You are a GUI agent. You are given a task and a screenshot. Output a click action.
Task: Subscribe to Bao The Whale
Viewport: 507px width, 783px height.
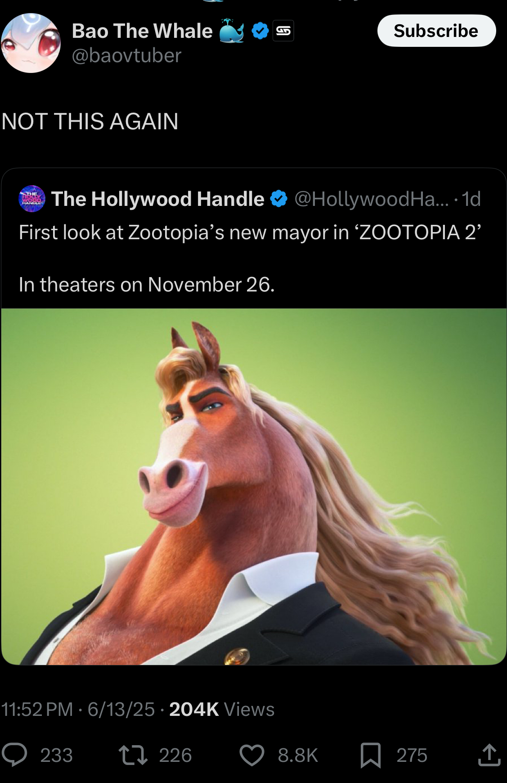click(x=436, y=31)
